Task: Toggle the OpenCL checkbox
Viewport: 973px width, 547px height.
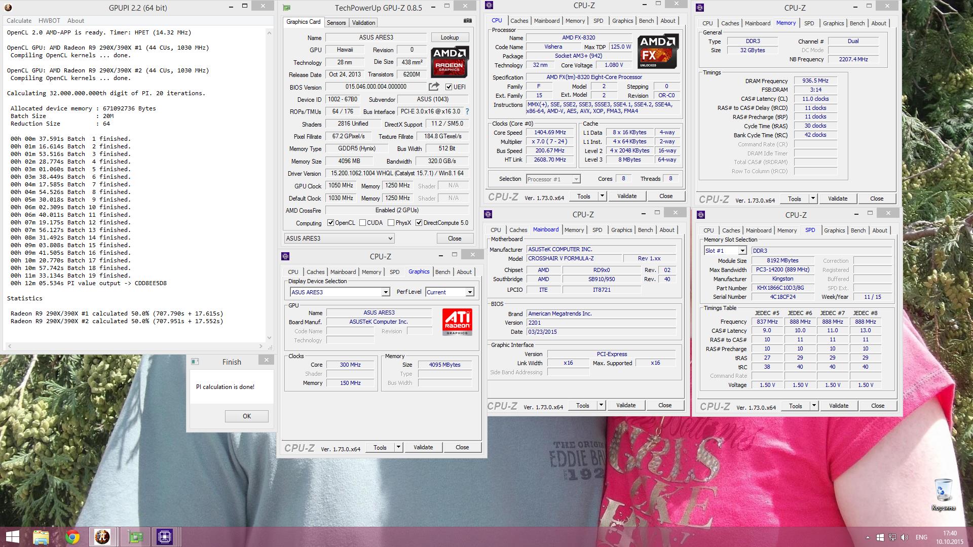Action: (330, 223)
